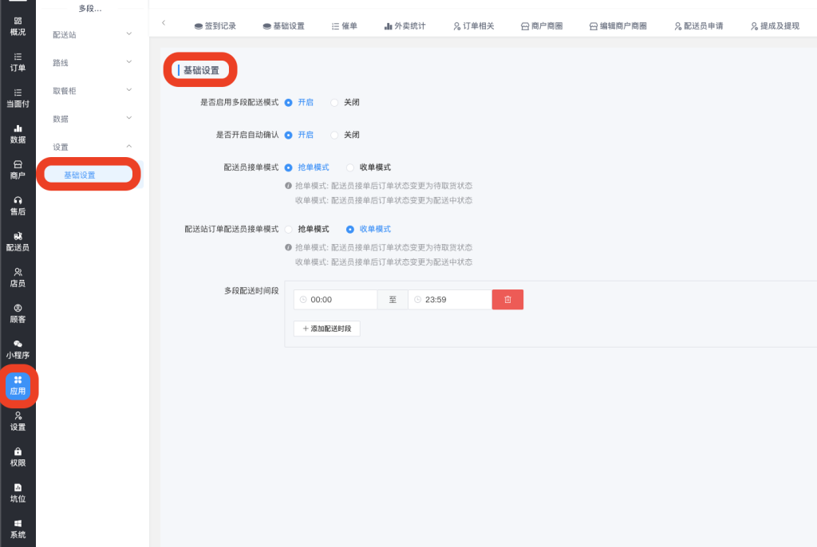The image size is (817, 547).
Task: Expand the 配送站 menu group
Action: 92,35
